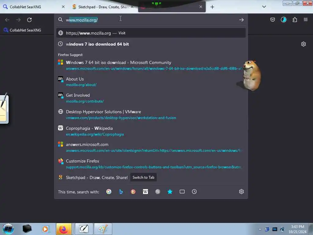Open the Firefox application menu
Screen dimensions: 313x235
point(306,20)
